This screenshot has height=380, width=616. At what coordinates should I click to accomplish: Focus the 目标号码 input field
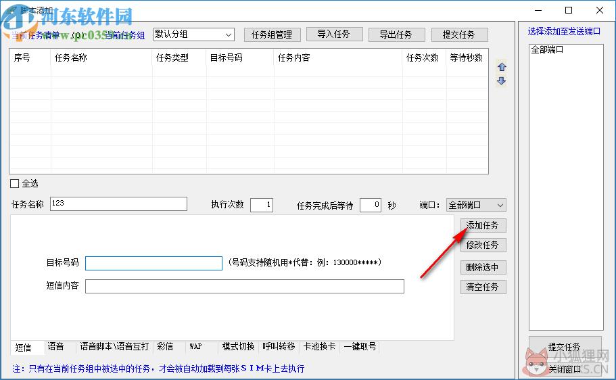coord(153,263)
